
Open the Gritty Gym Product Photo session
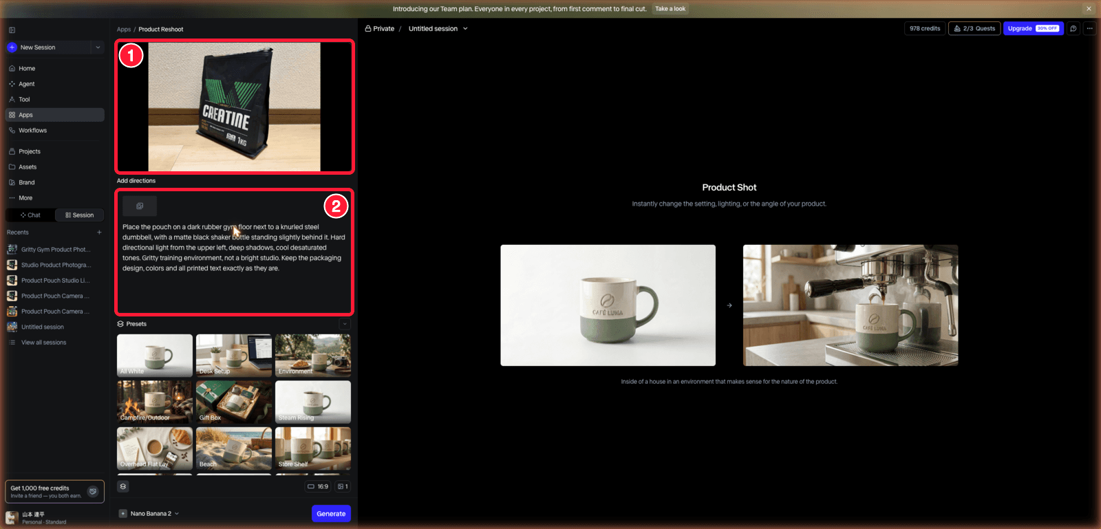click(x=55, y=250)
